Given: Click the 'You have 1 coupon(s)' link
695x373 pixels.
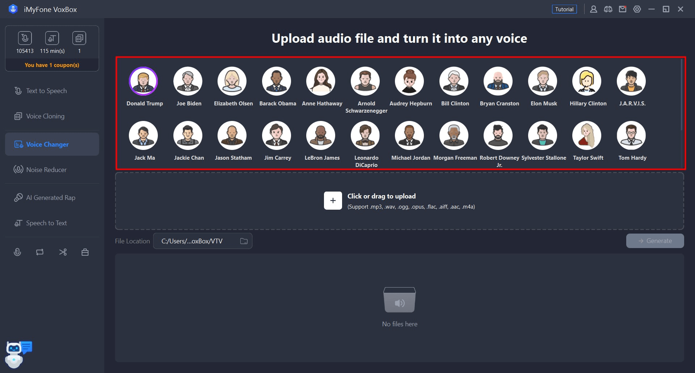Looking at the screenshot, I should (x=52, y=65).
